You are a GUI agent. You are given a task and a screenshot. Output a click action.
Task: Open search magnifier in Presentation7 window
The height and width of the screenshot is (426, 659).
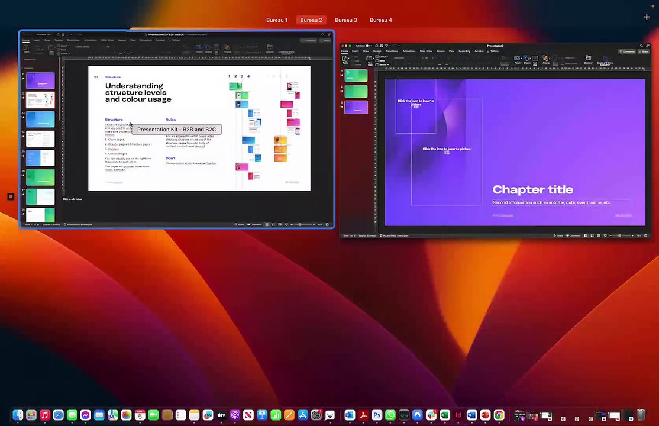[x=641, y=46]
